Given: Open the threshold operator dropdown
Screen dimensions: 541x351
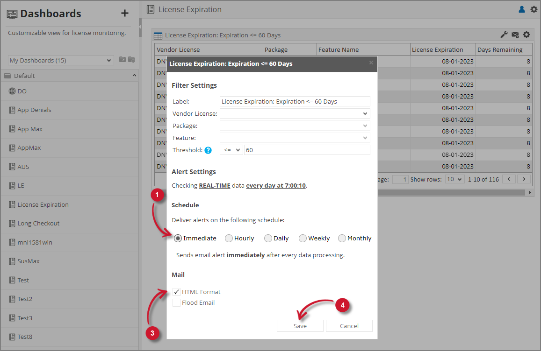Looking at the screenshot, I should coord(231,150).
